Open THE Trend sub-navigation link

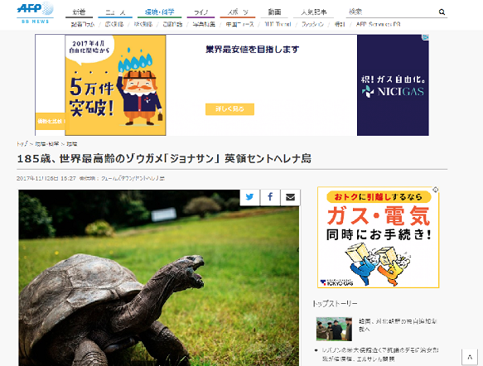(278, 24)
